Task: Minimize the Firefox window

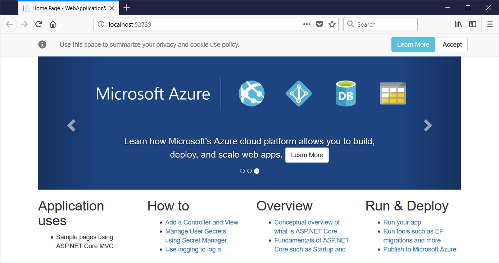Action: coord(448,8)
